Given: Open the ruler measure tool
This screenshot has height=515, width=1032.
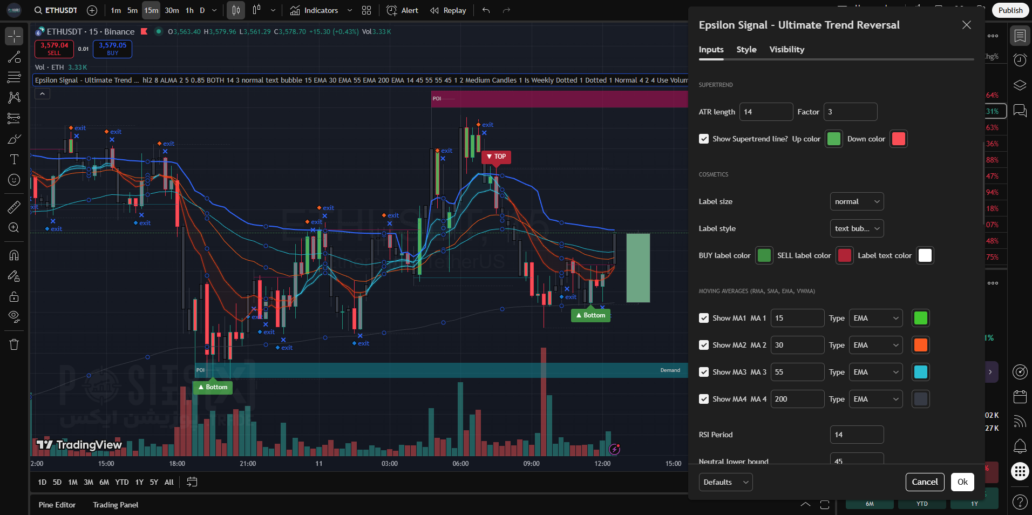Looking at the screenshot, I should click(14, 207).
